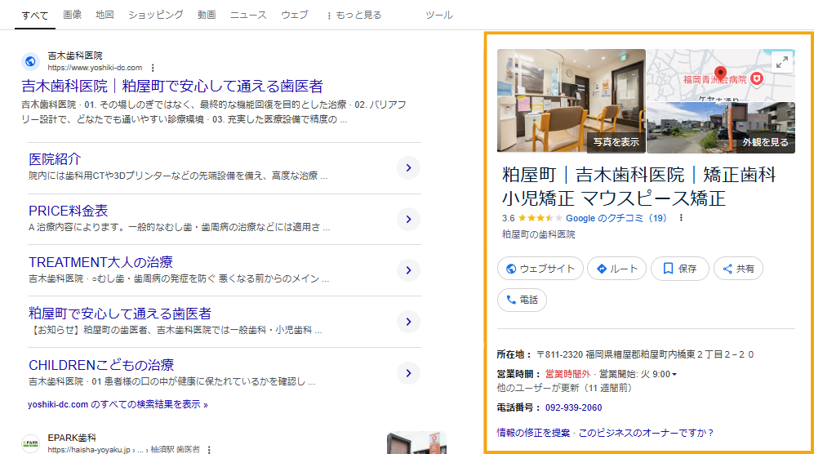Open the 写真を表示 clinic interior photo
Screen dimensions: 814x454
tap(571, 100)
